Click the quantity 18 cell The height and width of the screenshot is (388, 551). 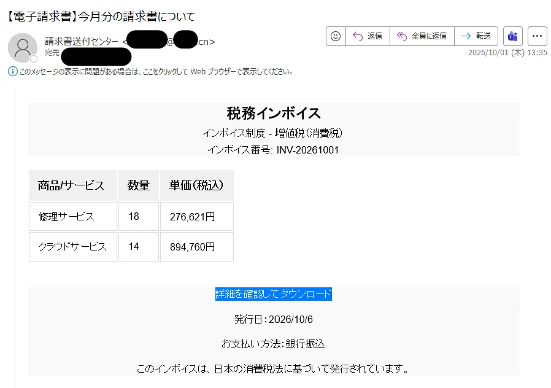click(139, 217)
